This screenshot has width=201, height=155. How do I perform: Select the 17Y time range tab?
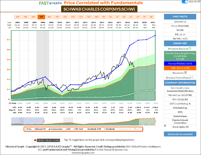click(41, 17)
